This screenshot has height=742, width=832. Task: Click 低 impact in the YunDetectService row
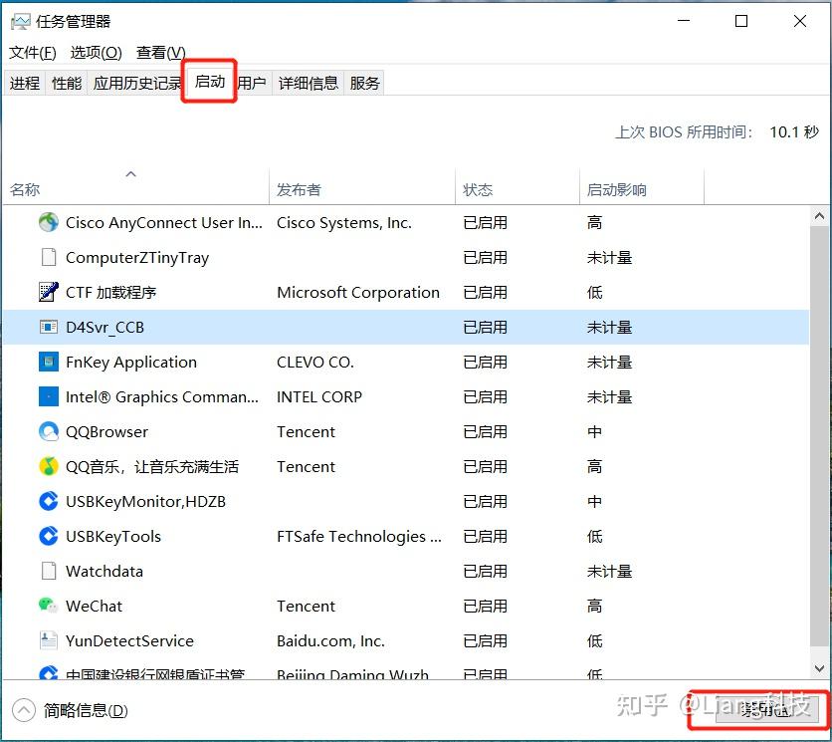click(595, 641)
